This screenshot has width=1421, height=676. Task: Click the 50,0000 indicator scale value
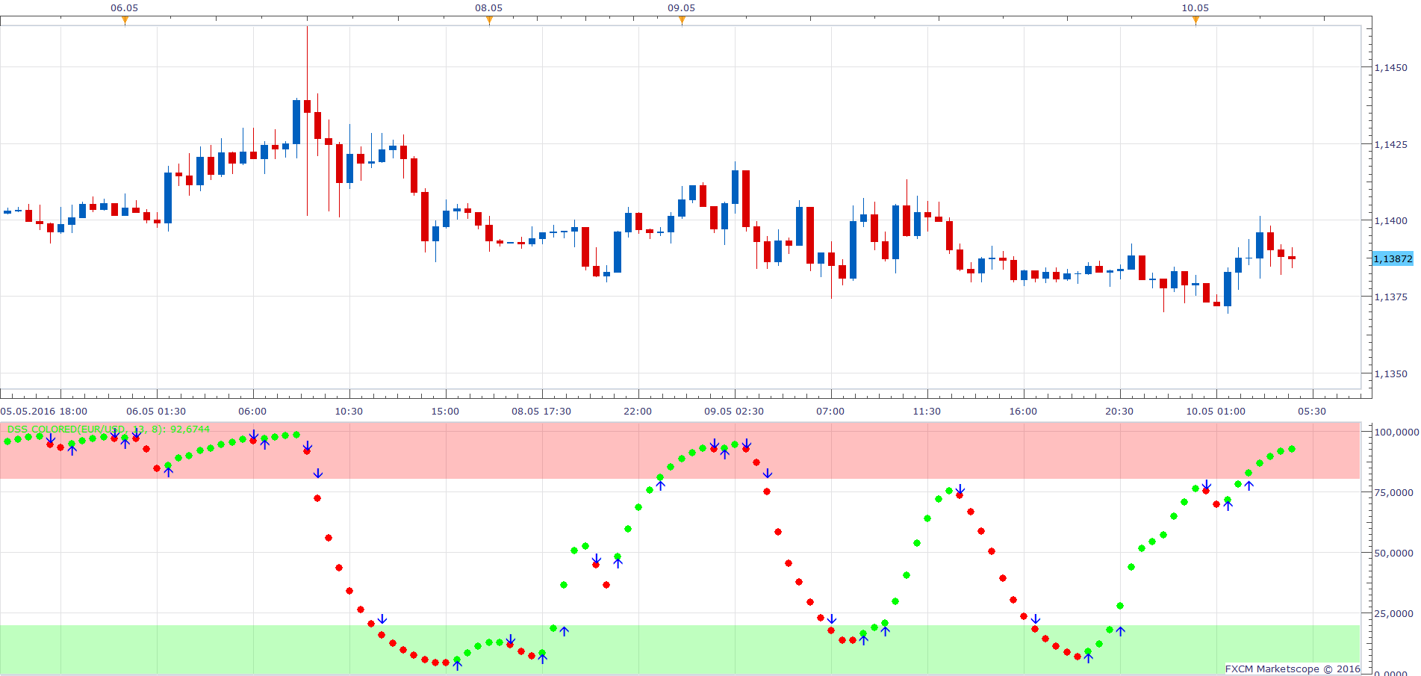(x=1393, y=553)
